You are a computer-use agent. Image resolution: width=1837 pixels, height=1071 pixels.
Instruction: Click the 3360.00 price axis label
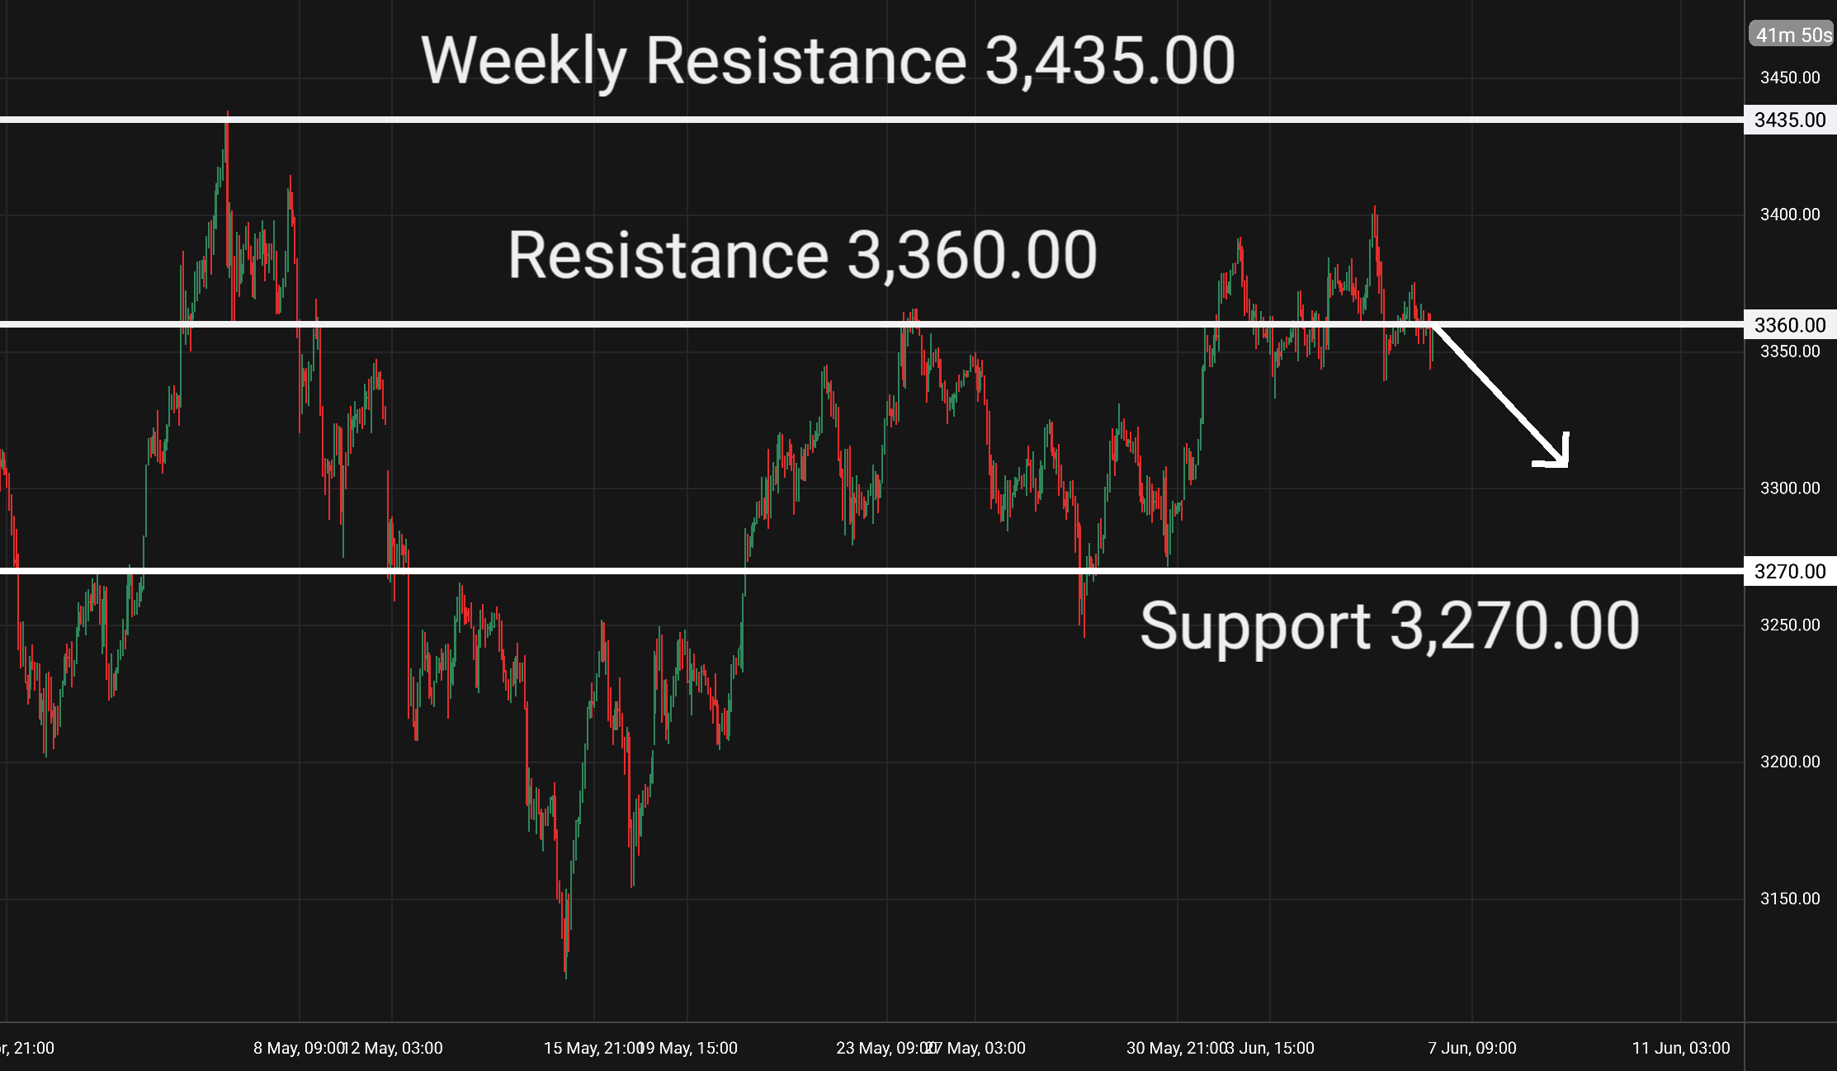pyautogui.click(x=1790, y=325)
